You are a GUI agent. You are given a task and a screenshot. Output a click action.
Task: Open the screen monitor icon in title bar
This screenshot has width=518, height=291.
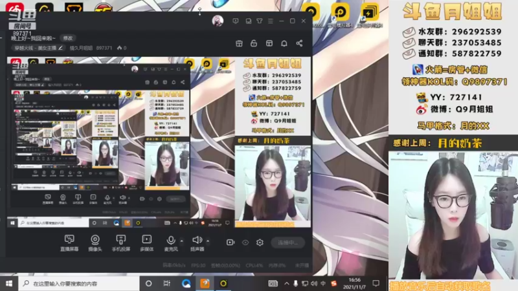tap(236, 21)
